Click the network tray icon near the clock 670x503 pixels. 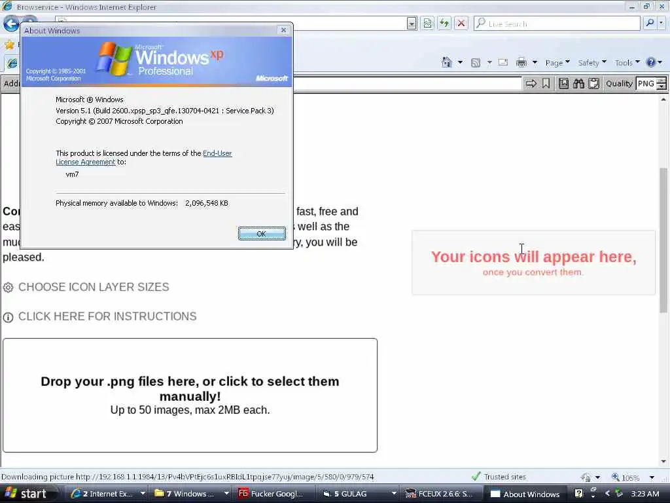(x=619, y=493)
